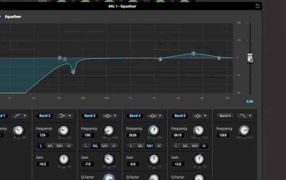Click Band 4 bell filter shape icon
Viewport: 286px width, 180px height.
[x=153, y=116]
